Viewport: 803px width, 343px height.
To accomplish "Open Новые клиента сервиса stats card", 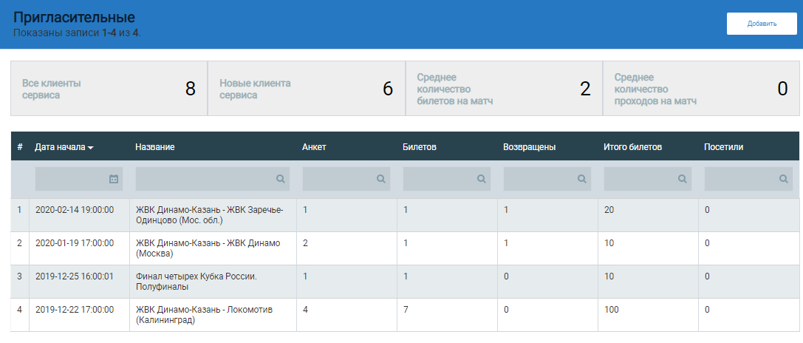I will click(306, 89).
